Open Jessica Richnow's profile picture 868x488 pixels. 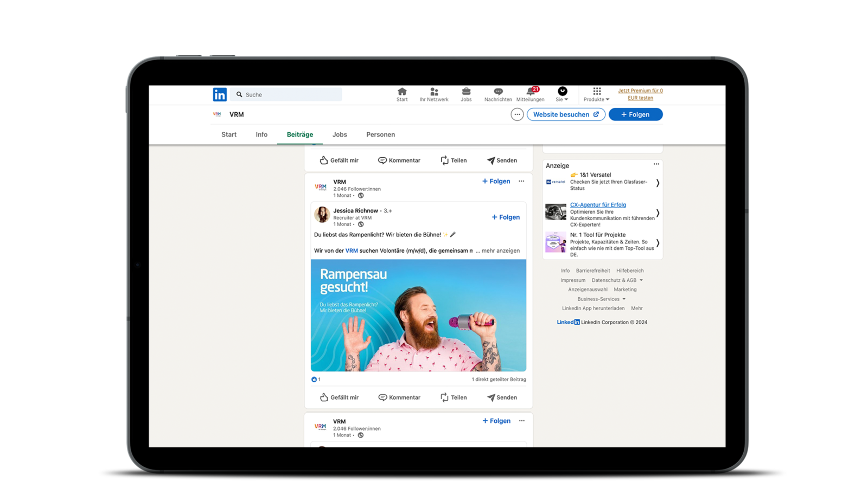click(322, 214)
